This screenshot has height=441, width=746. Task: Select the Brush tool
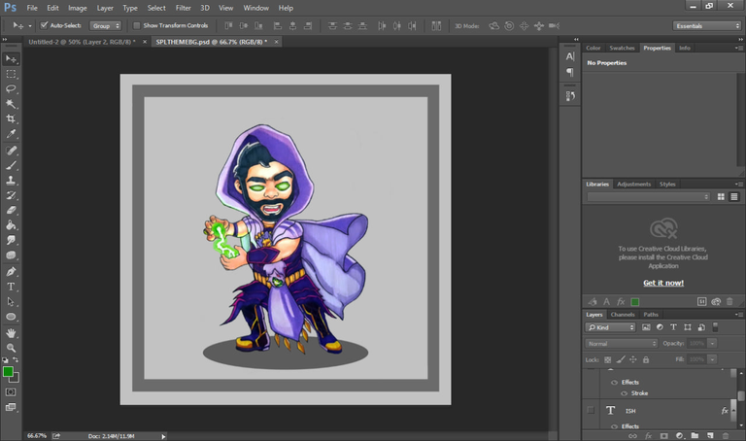coord(11,165)
